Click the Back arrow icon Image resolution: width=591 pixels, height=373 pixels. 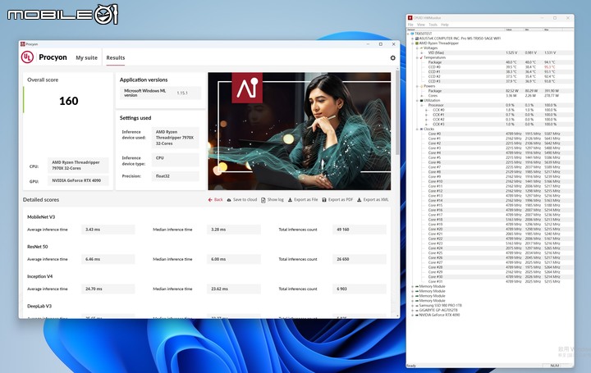(210, 200)
